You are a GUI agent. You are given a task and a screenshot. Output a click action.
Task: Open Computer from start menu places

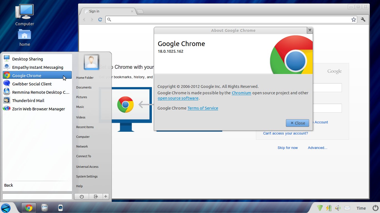83,137
